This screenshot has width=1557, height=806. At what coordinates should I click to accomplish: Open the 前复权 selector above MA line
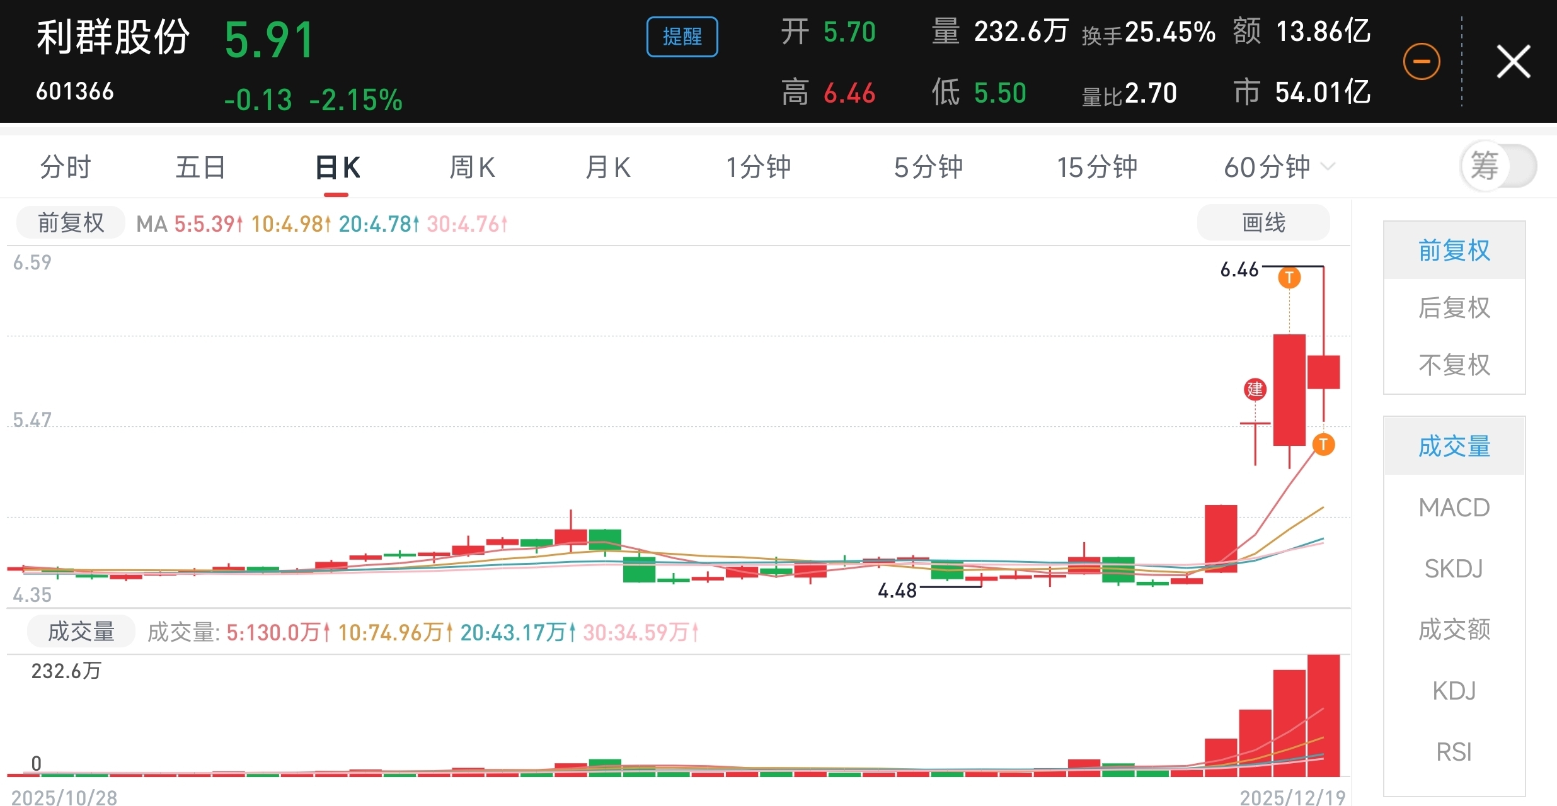(71, 223)
